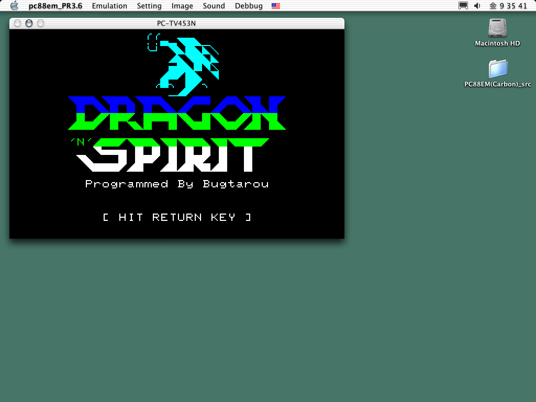Open the Setting menu
Image resolution: width=536 pixels, height=402 pixels.
tap(149, 6)
